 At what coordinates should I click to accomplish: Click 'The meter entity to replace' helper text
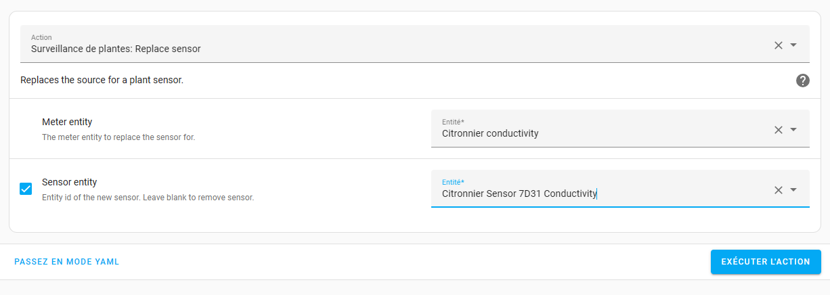coord(118,137)
